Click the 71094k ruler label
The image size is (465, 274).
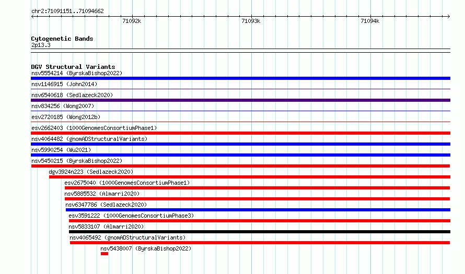(x=370, y=21)
